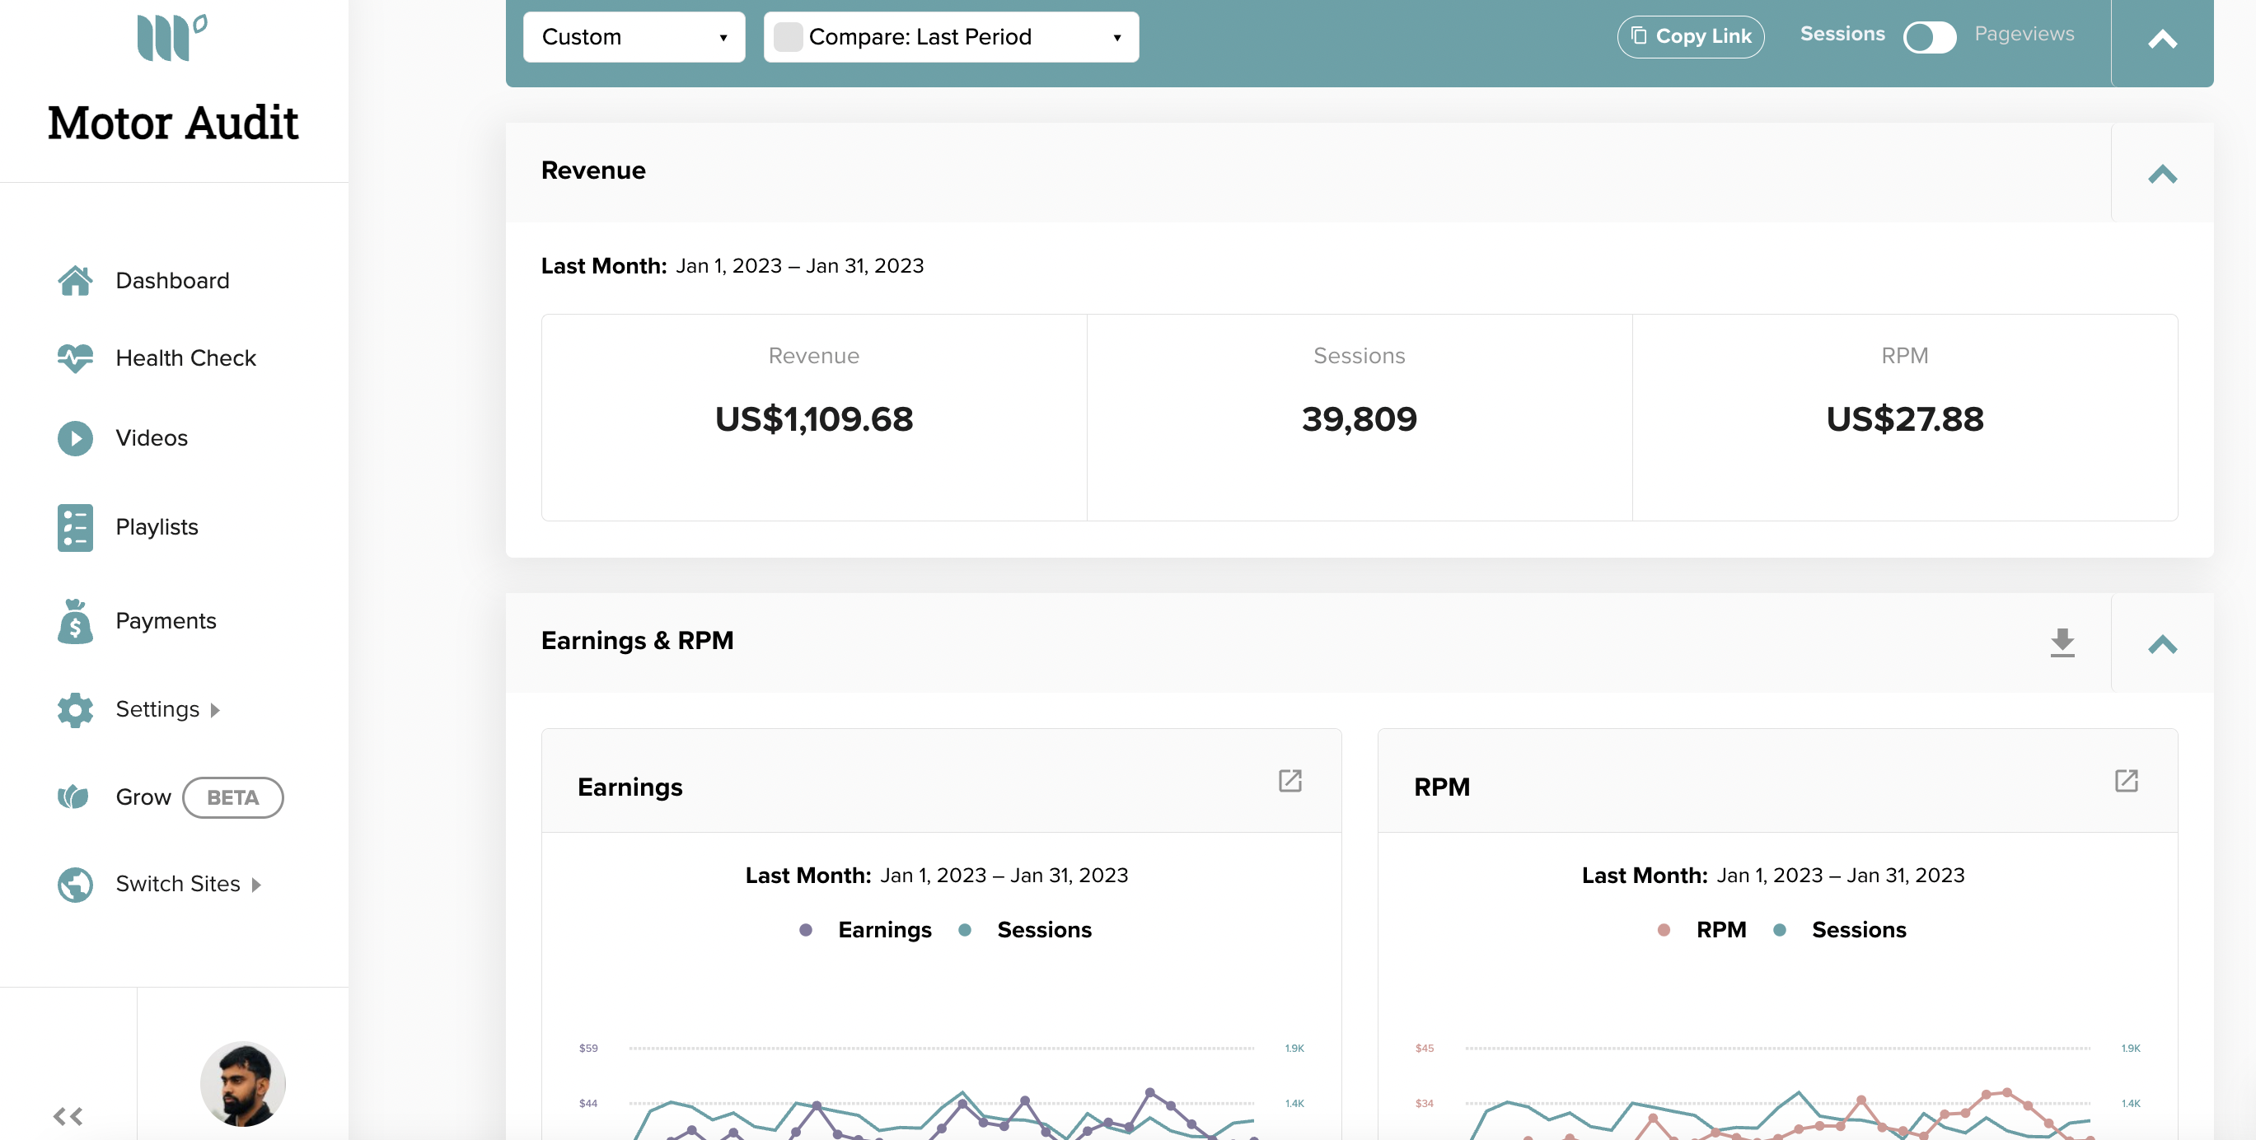Open Grow menu item

click(x=143, y=797)
